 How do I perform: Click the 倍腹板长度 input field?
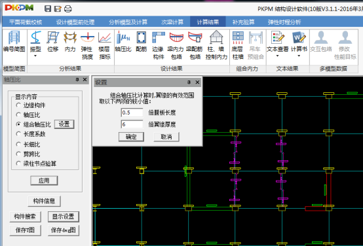coord(132,113)
